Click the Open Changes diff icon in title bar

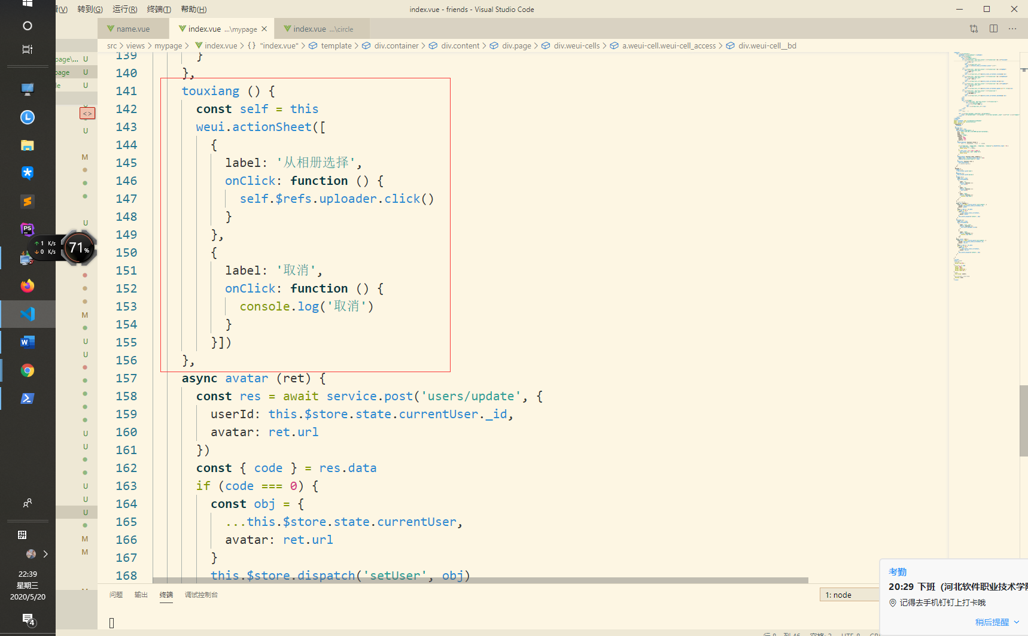[974, 28]
